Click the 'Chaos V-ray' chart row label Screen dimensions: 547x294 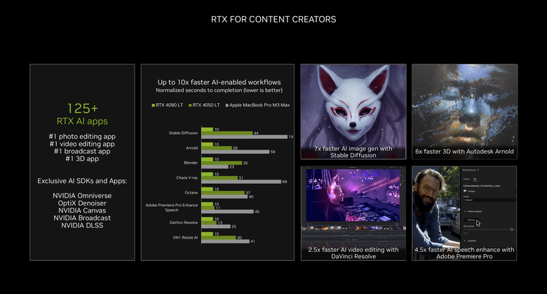click(187, 178)
